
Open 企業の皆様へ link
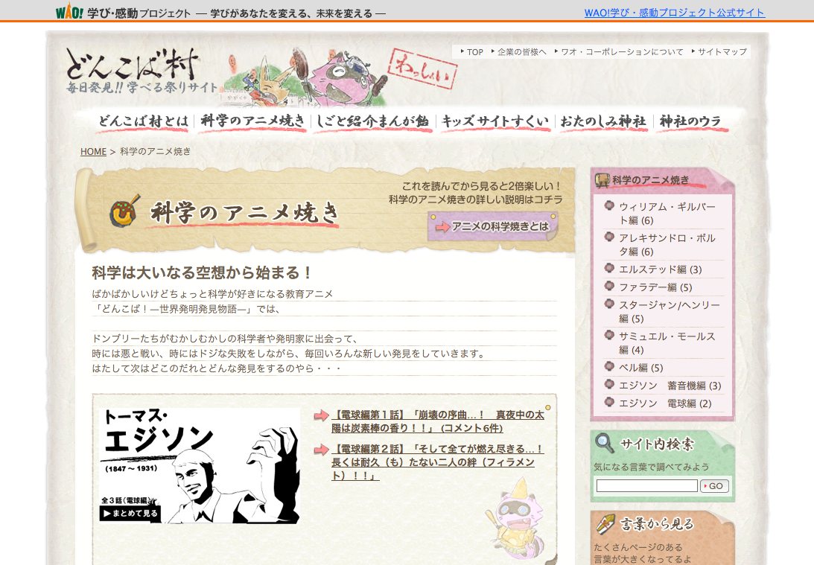click(x=522, y=52)
